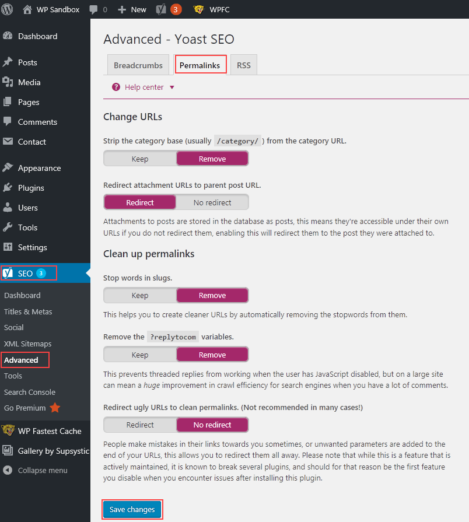
Task: Click the plus icon beside New
Action: [122, 10]
